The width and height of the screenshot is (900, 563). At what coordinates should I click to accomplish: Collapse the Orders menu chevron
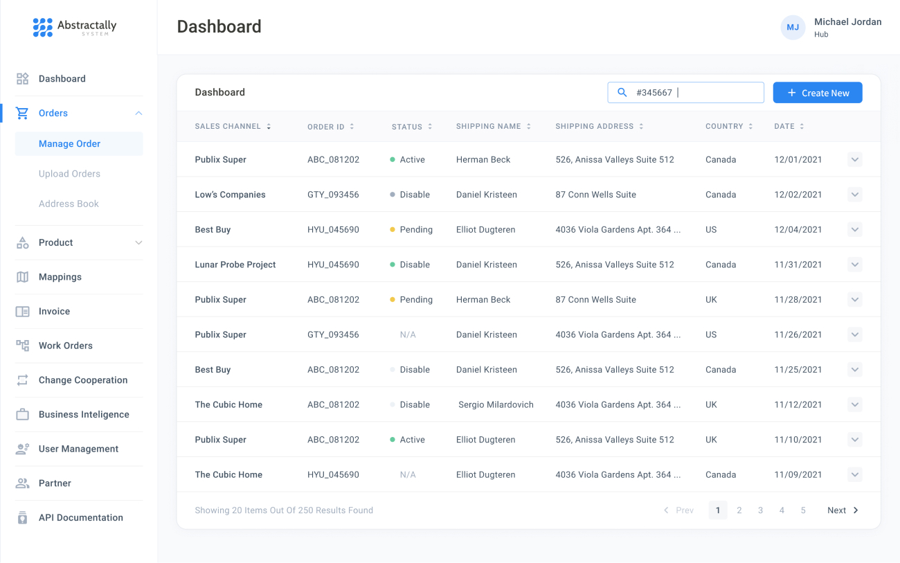click(x=138, y=113)
